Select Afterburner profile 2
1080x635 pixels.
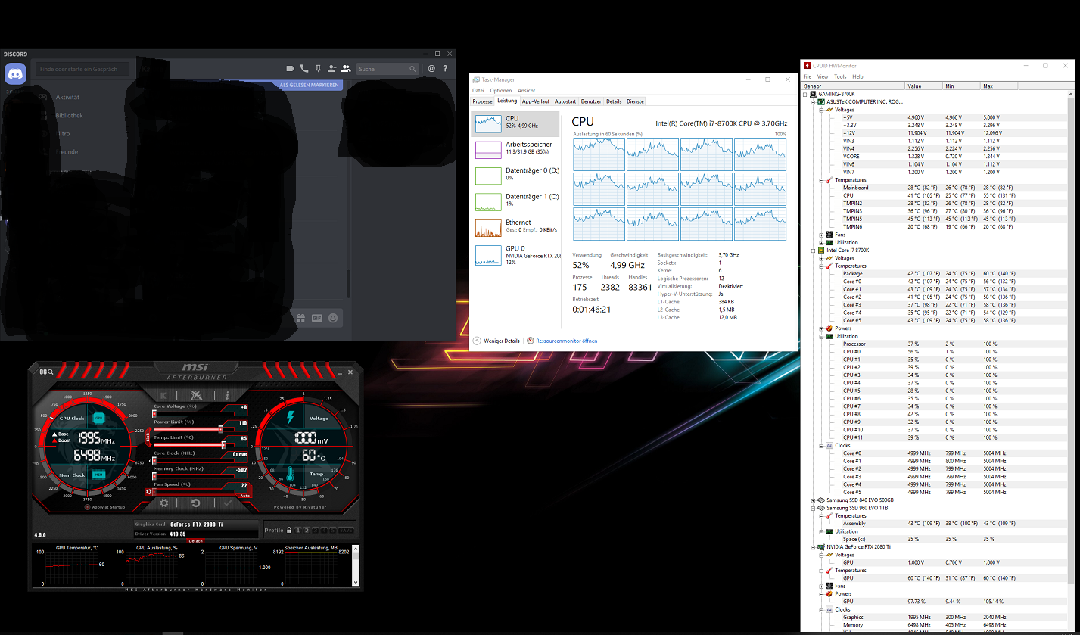(x=307, y=531)
